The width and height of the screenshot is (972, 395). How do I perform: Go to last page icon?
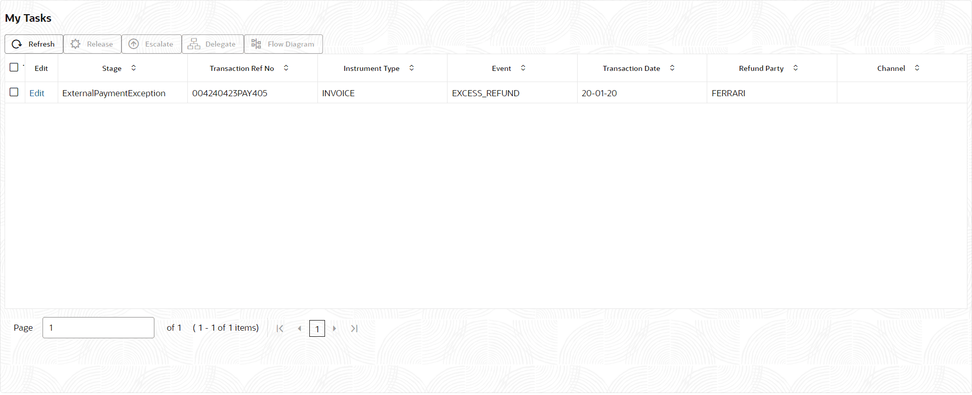pyautogui.click(x=354, y=329)
